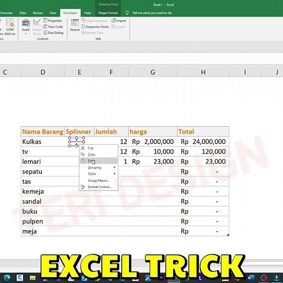Click the Total header cell
Viewport: 283px width, 283px height.
tap(203, 132)
